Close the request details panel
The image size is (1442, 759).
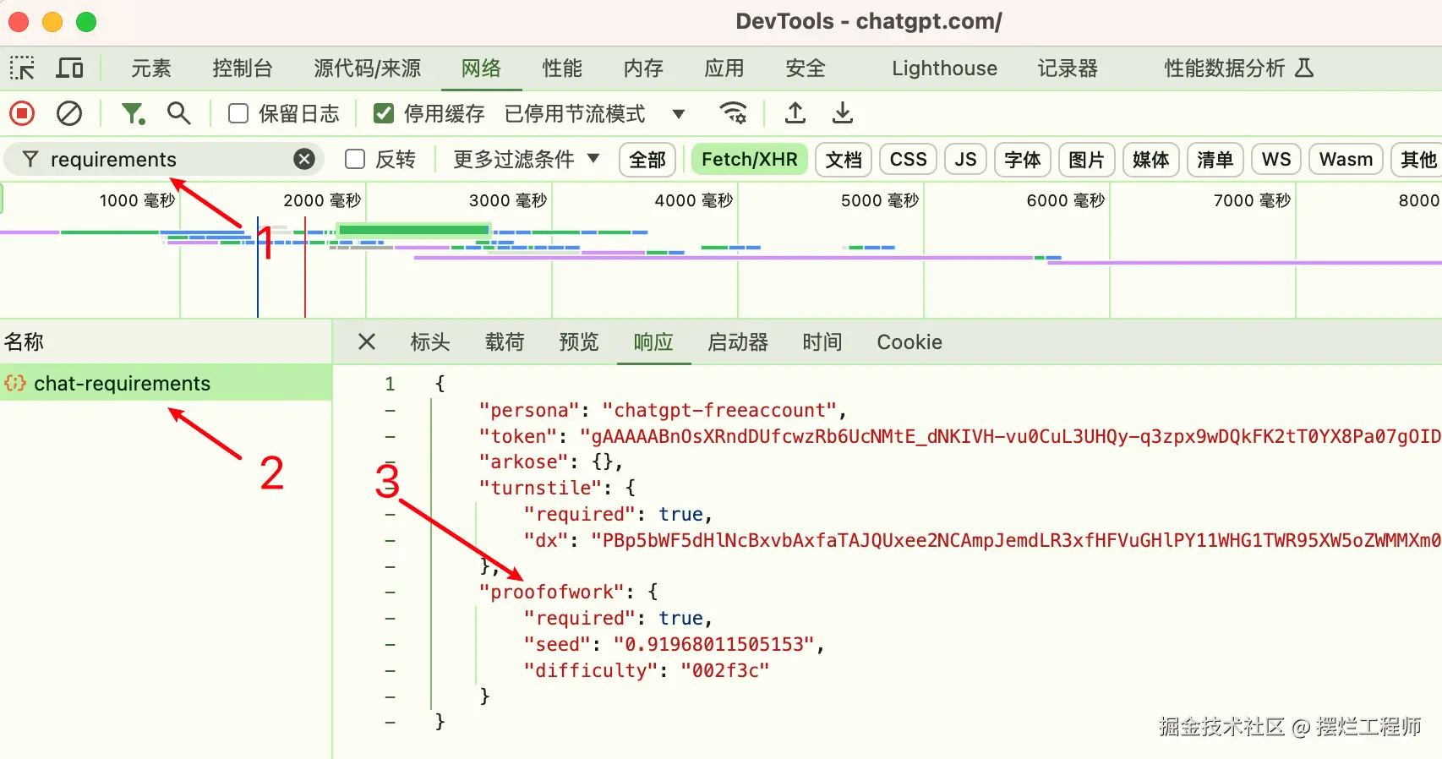tap(366, 341)
